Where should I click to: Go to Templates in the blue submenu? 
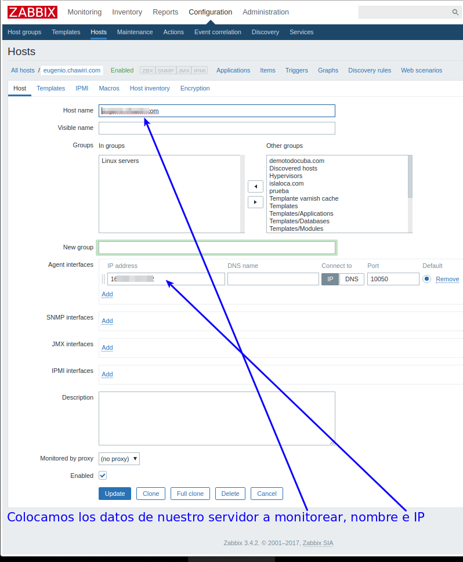(x=66, y=32)
